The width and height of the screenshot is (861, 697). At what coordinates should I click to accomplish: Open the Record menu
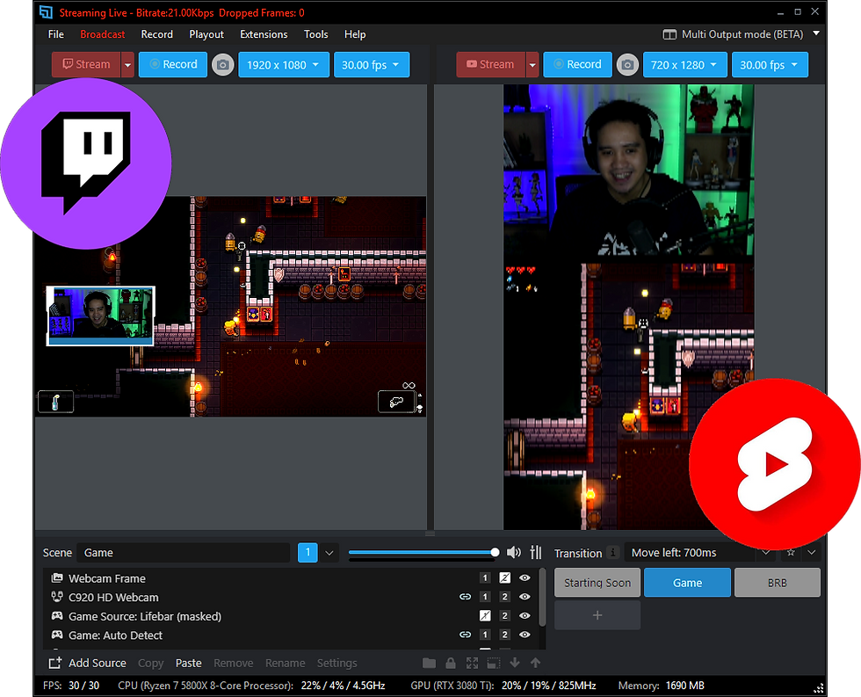(x=157, y=34)
